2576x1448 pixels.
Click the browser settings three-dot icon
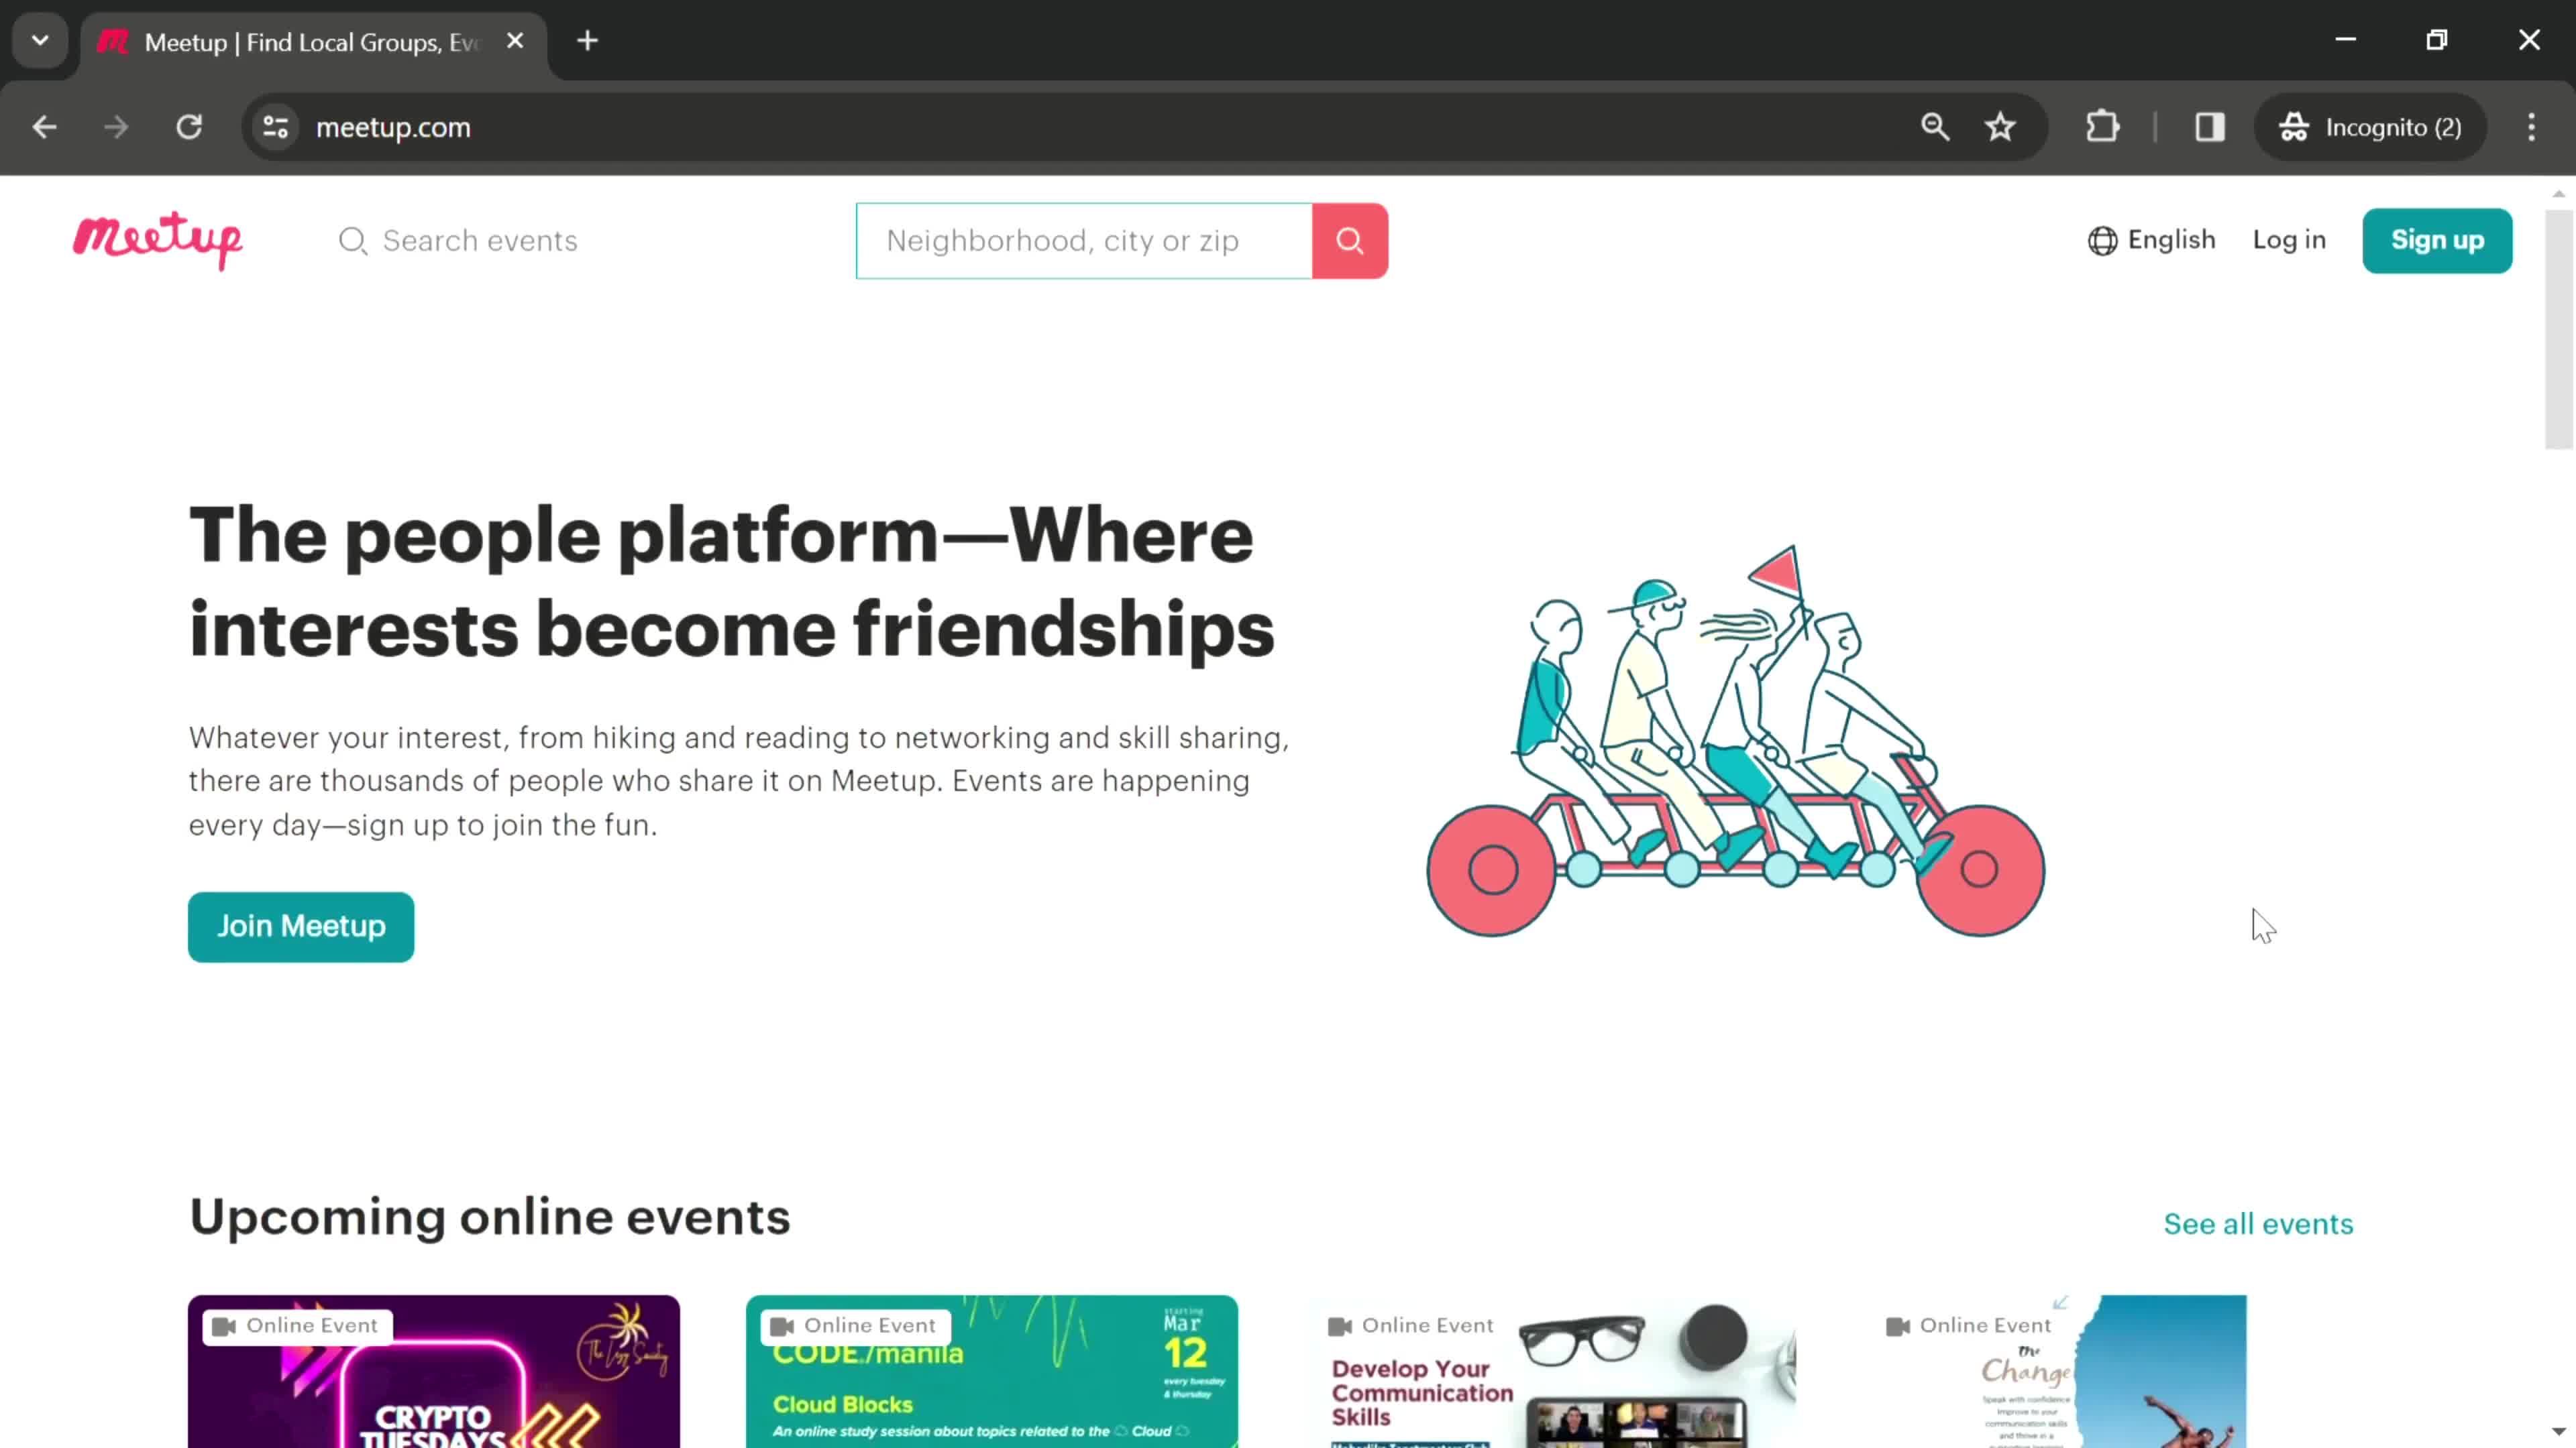[x=2532, y=125]
